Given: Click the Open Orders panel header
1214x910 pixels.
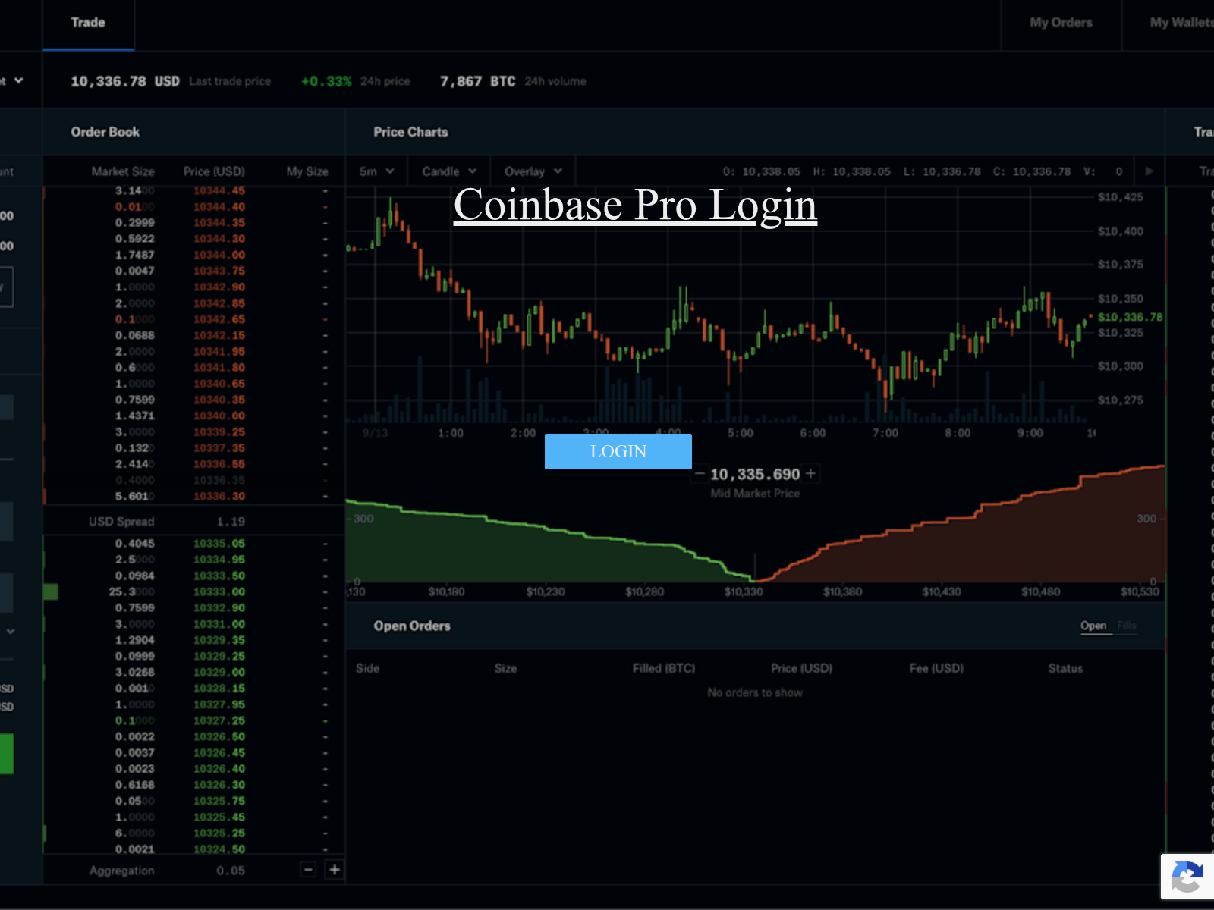Looking at the screenshot, I should [x=412, y=626].
